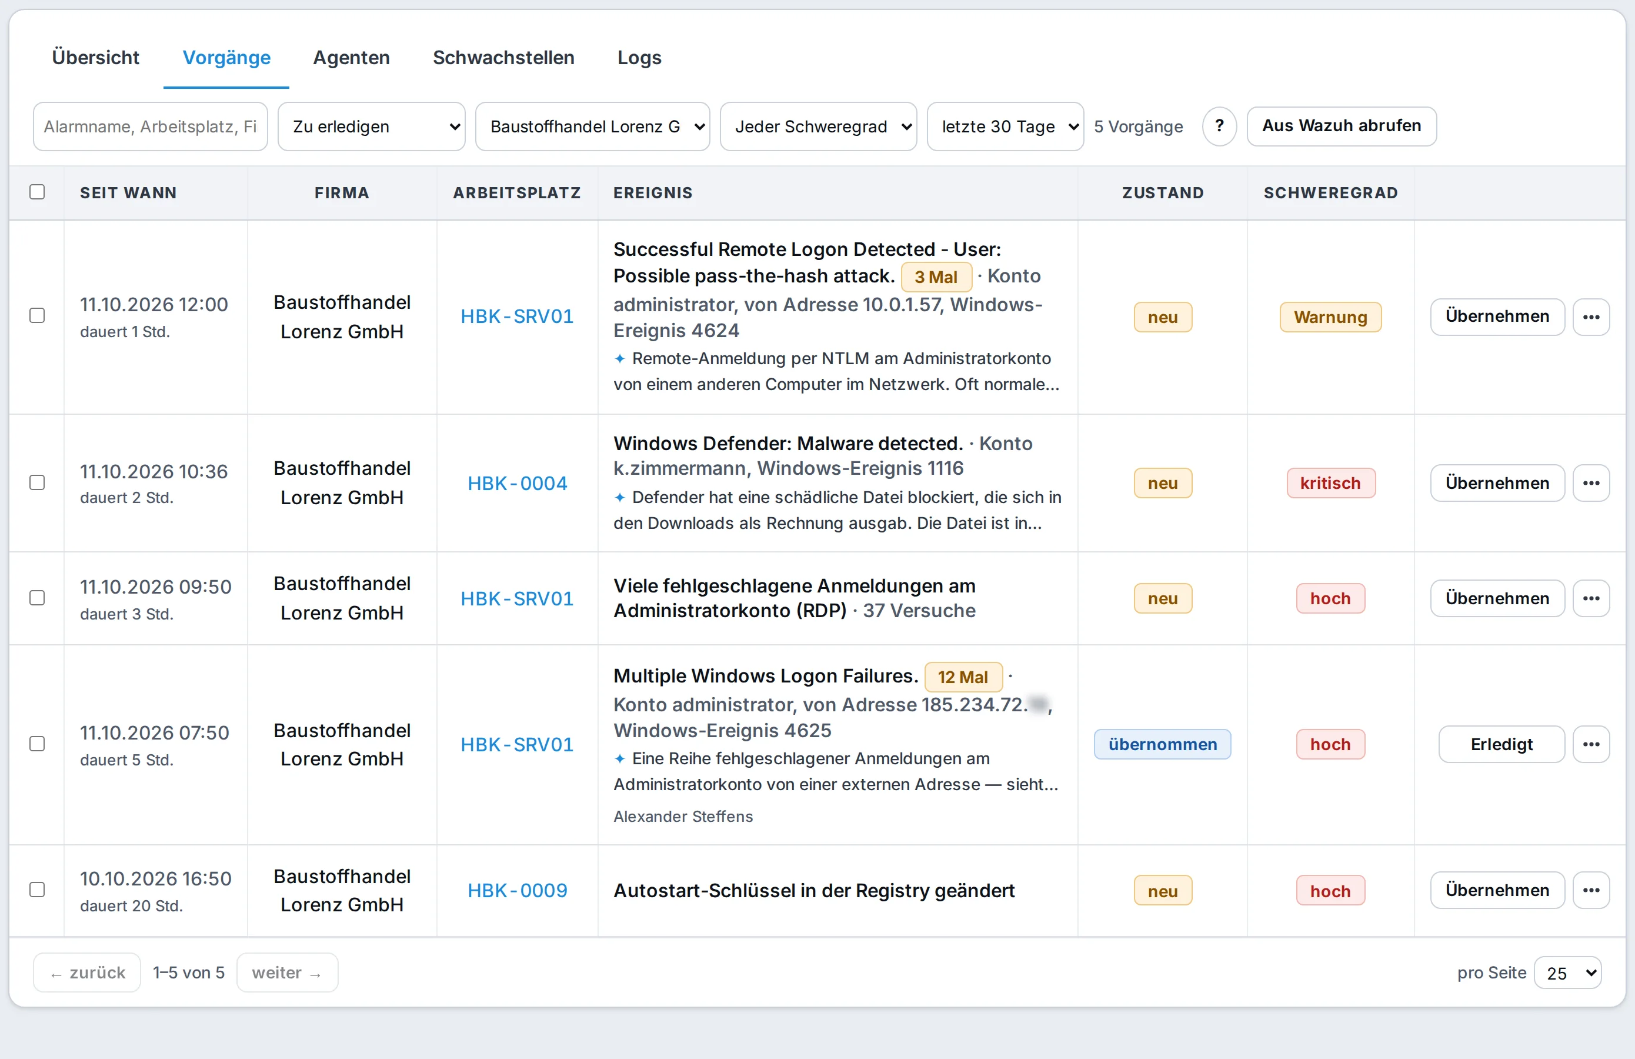Click the 'SEIT WANN' column header
Viewport: 1635px width, 1059px height.
tap(128, 192)
